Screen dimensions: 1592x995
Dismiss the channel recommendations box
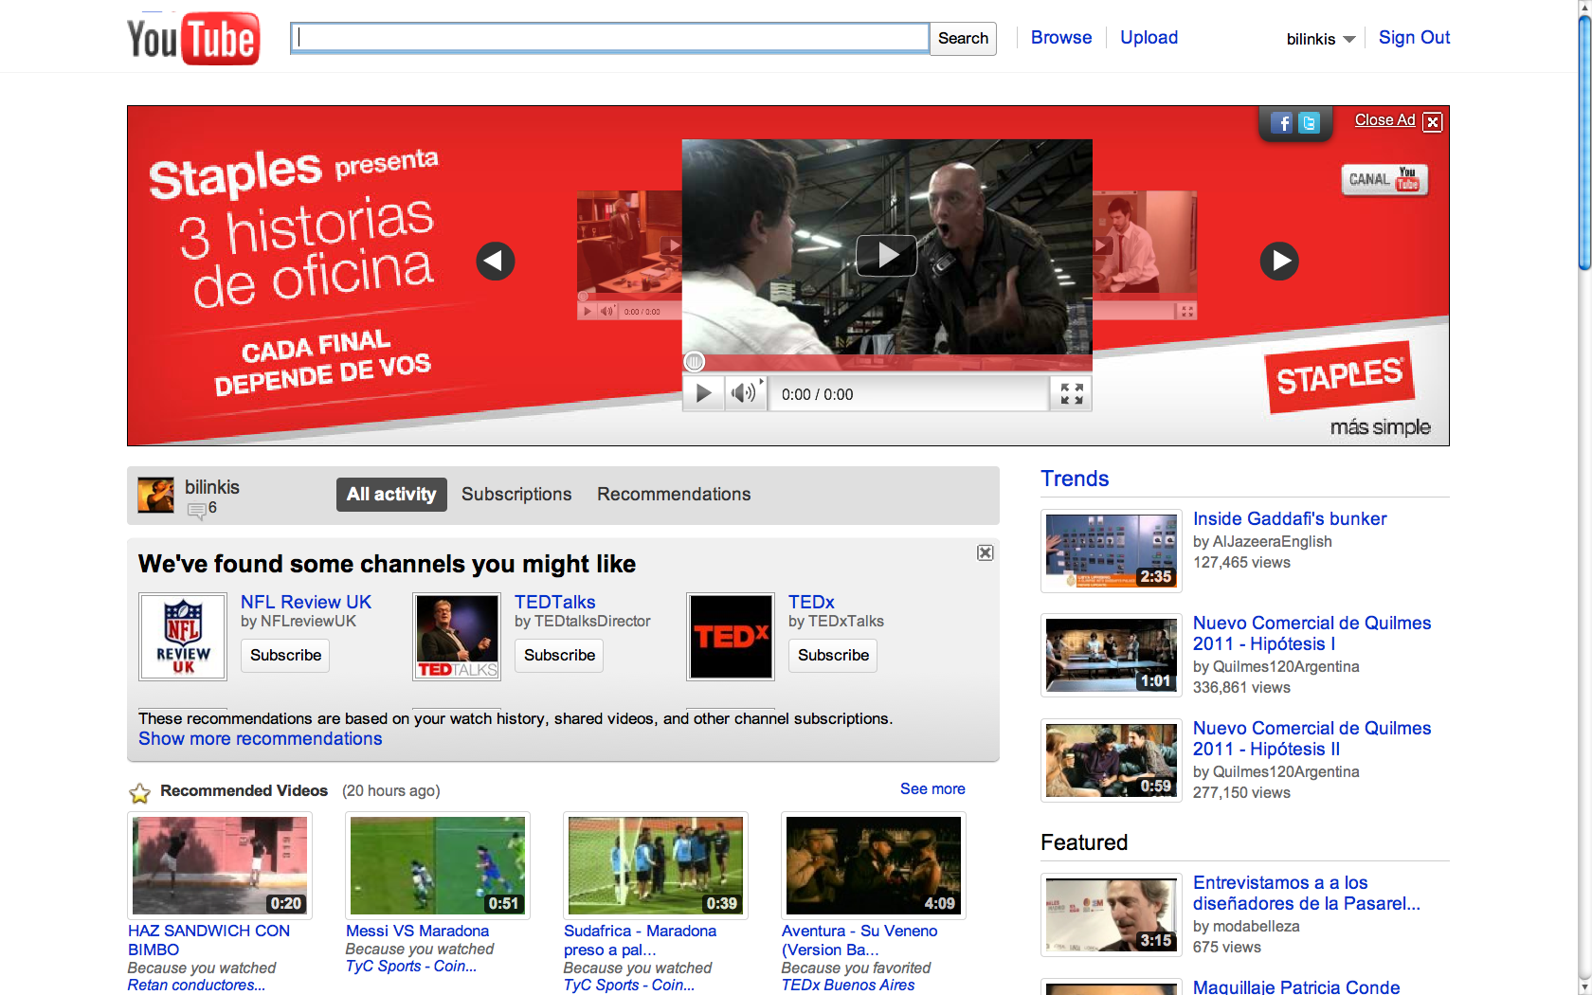tap(986, 552)
